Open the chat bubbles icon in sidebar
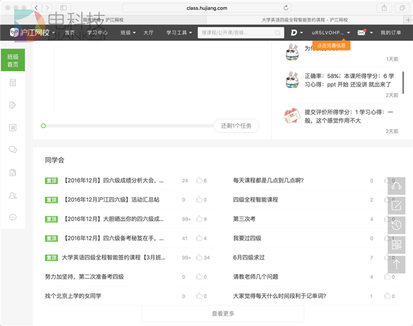 [12, 150]
